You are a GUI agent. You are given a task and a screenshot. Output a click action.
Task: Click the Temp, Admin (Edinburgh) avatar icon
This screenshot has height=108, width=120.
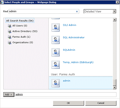click(x=56, y=65)
